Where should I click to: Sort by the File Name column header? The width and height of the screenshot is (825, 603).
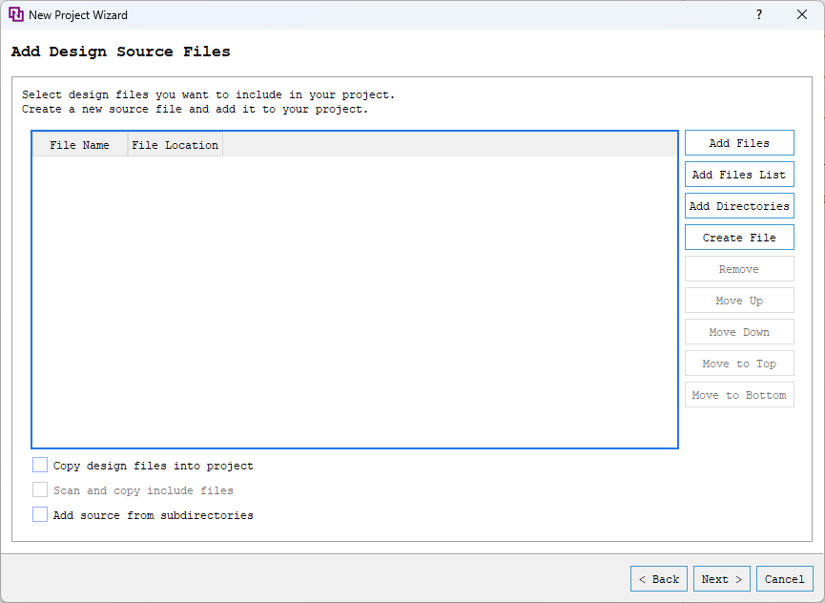pos(79,144)
